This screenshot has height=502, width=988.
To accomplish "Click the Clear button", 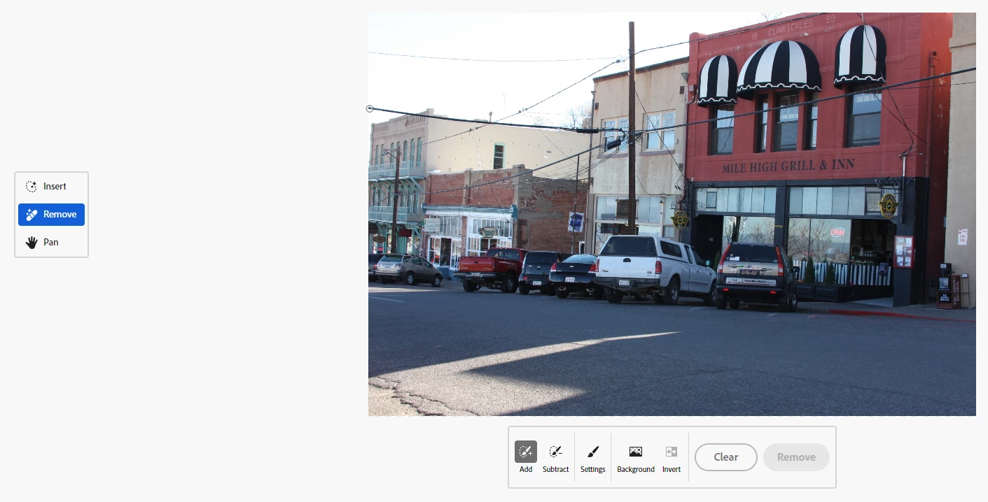I will click(x=726, y=457).
